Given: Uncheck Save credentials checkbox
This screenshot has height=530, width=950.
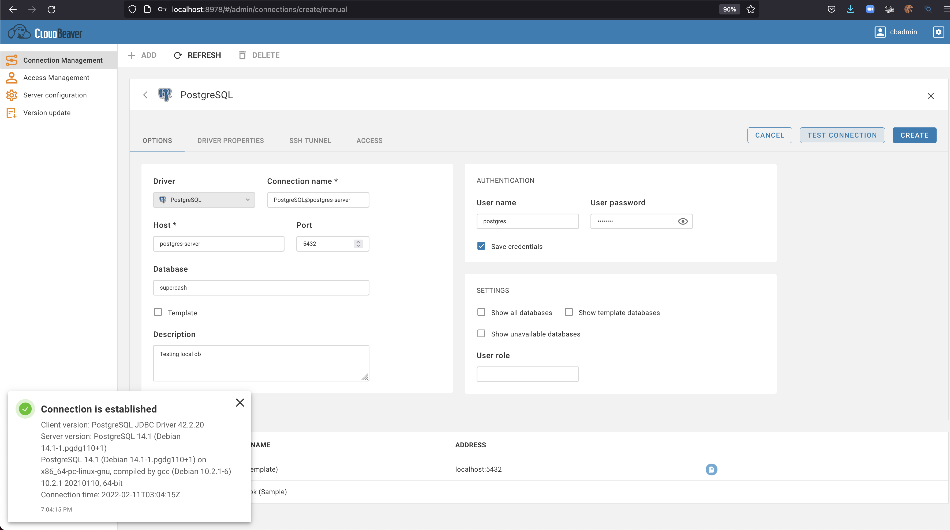Looking at the screenshot, I should point(481,246).
